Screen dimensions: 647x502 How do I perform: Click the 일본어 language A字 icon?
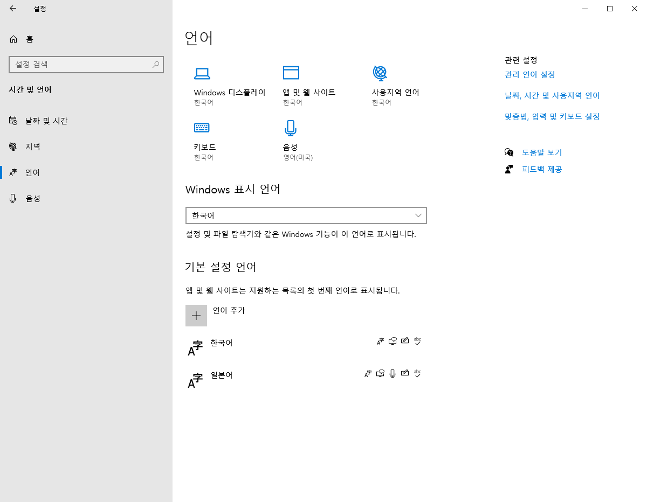click(195, 380)
